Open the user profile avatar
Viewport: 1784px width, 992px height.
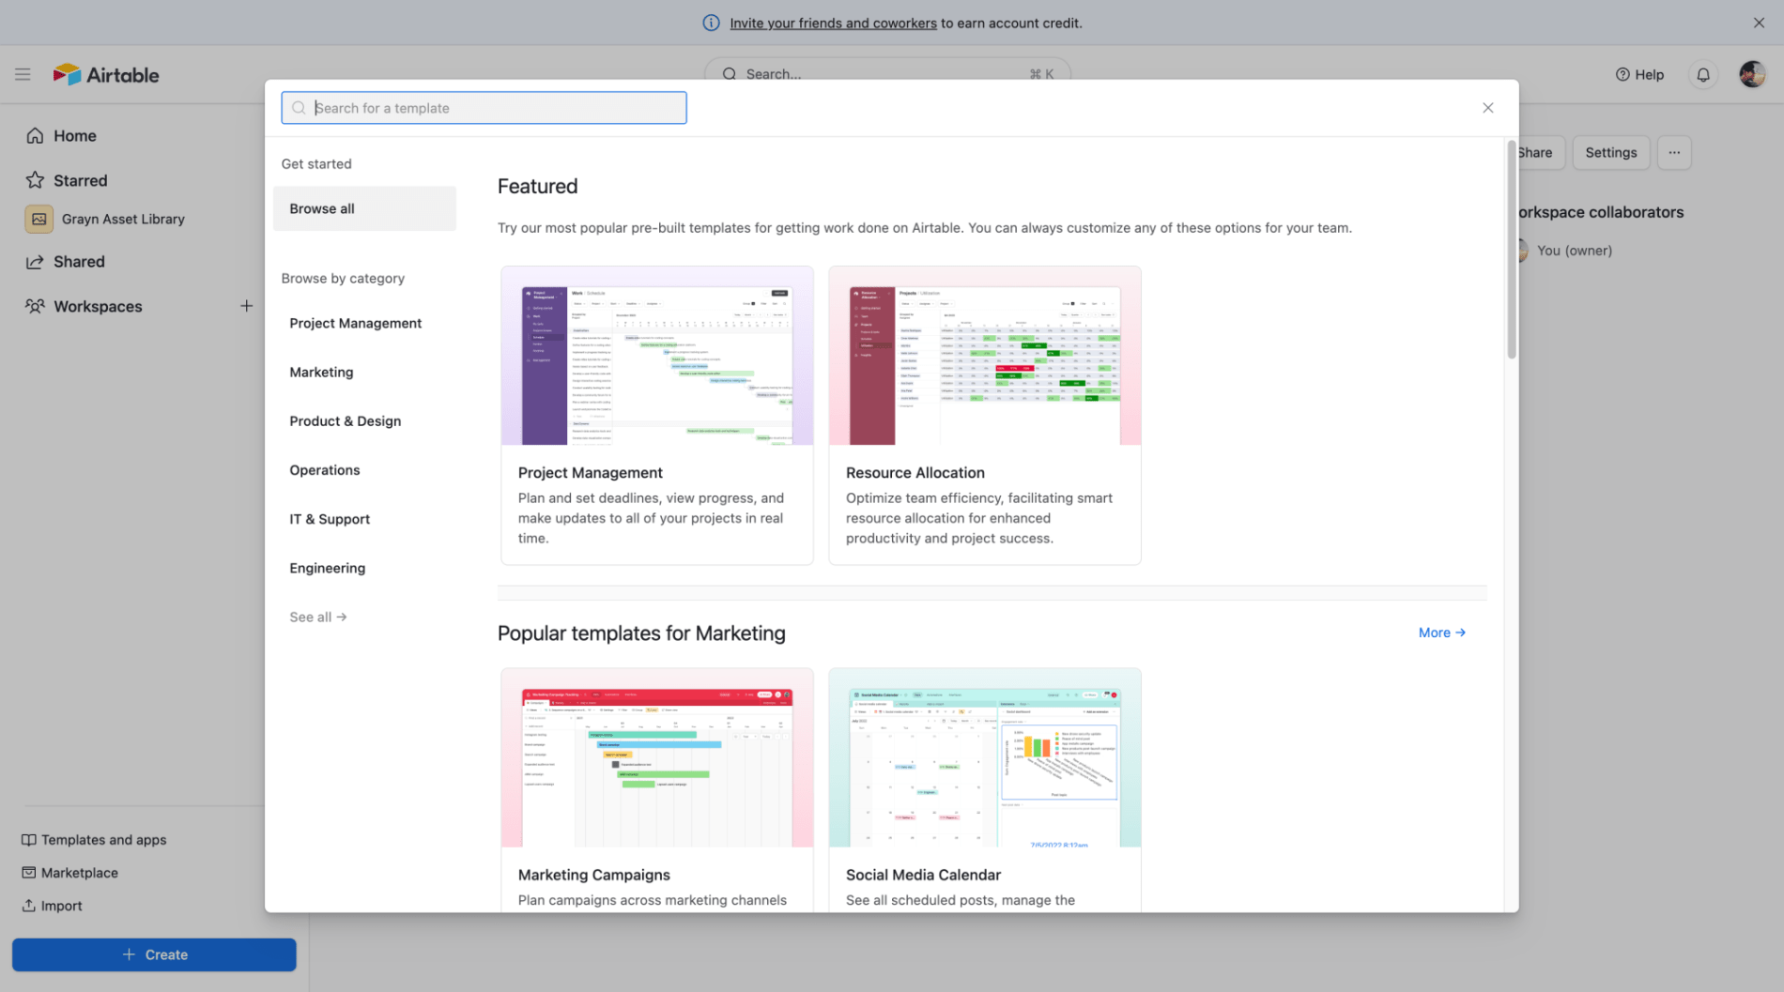[1752, 74]
